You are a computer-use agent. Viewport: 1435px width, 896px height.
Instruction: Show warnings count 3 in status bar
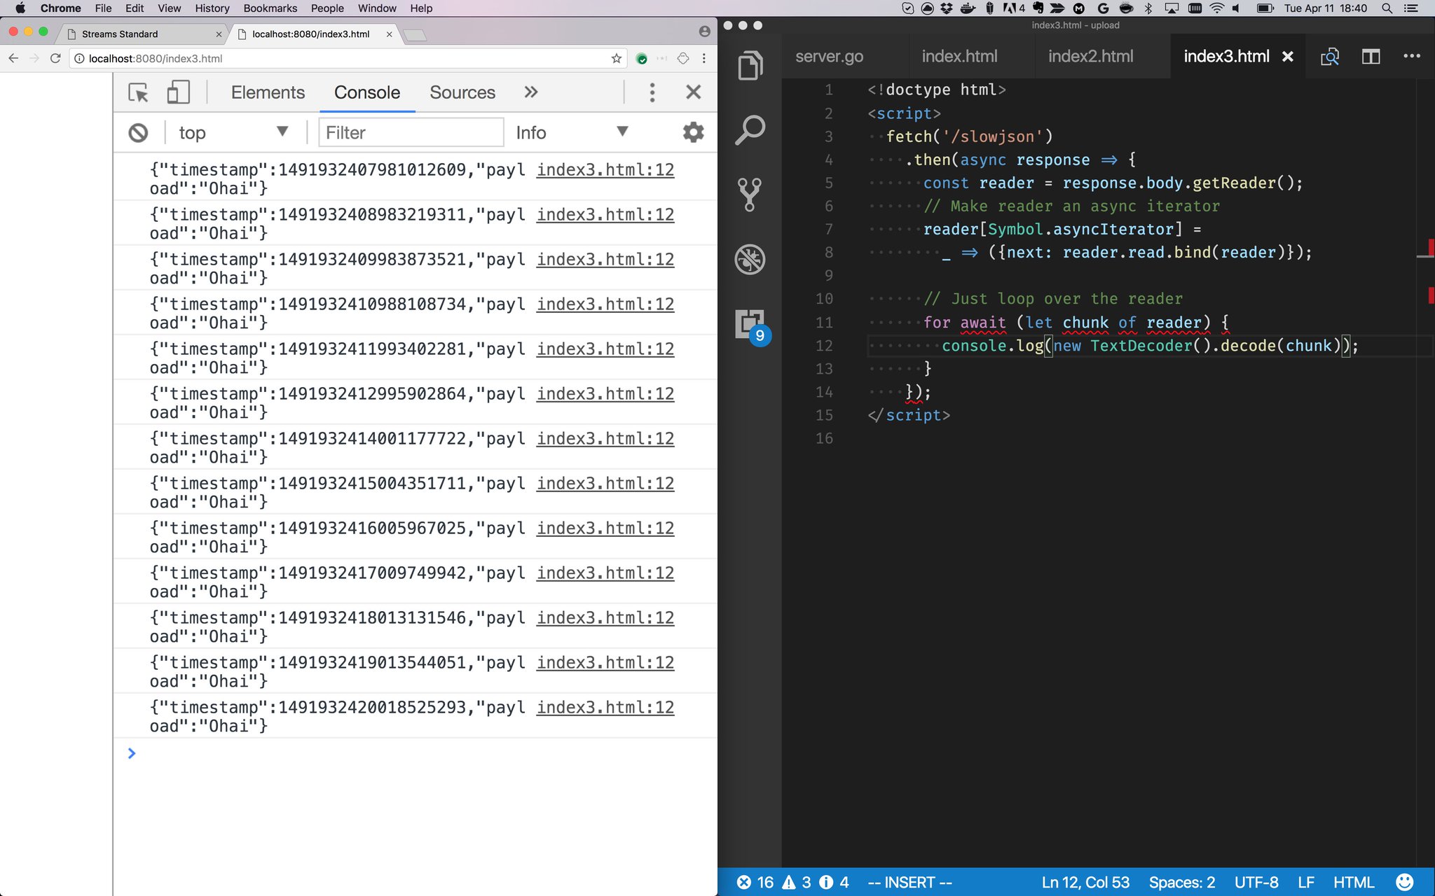click(797, 882)
